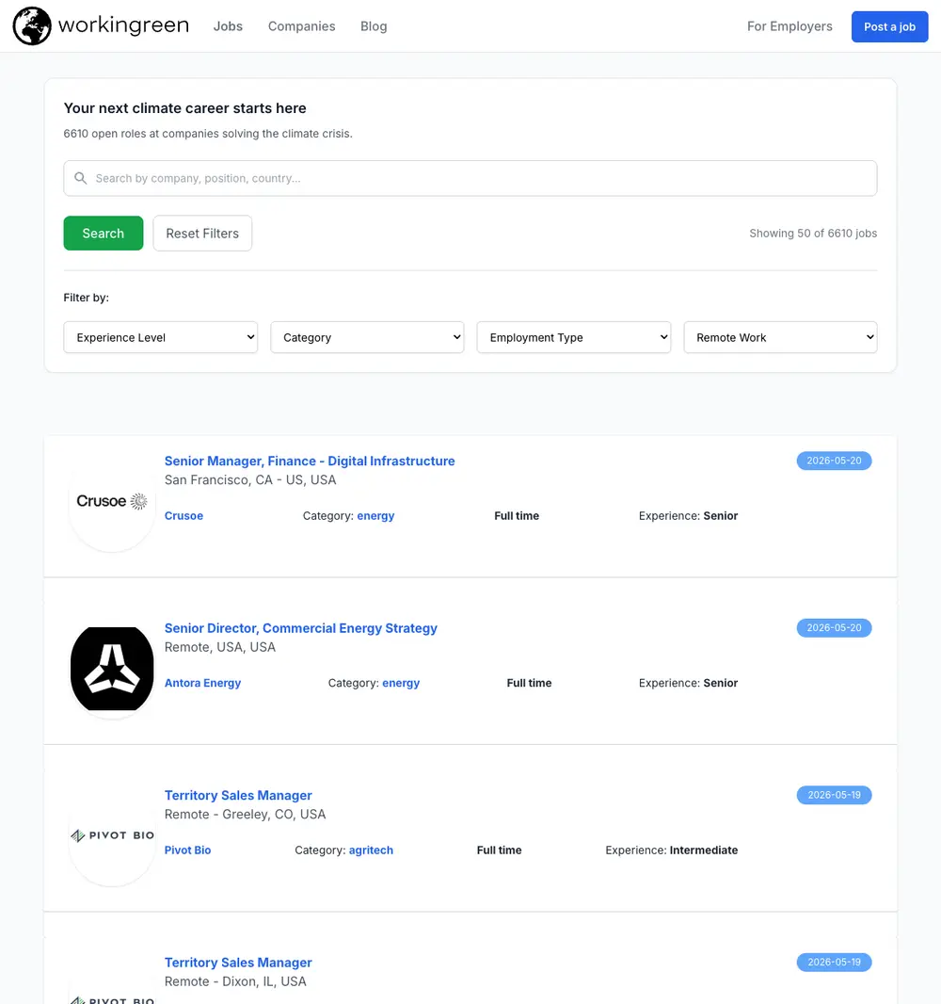Viewport: 941px width, 1004px height.
Task: Open Senior Director, Commercial Energy Strategy job
Action: pos(301,628)
